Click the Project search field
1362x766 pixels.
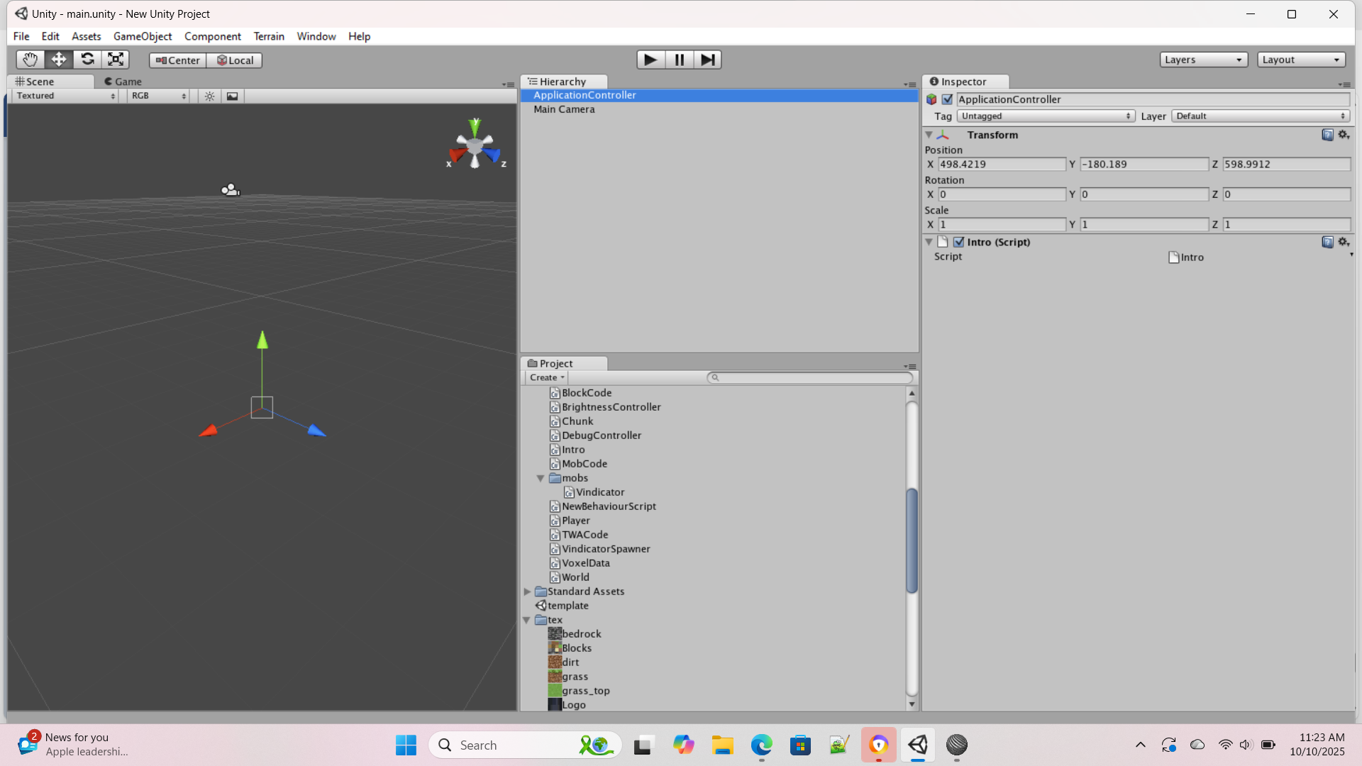[809, 378]
